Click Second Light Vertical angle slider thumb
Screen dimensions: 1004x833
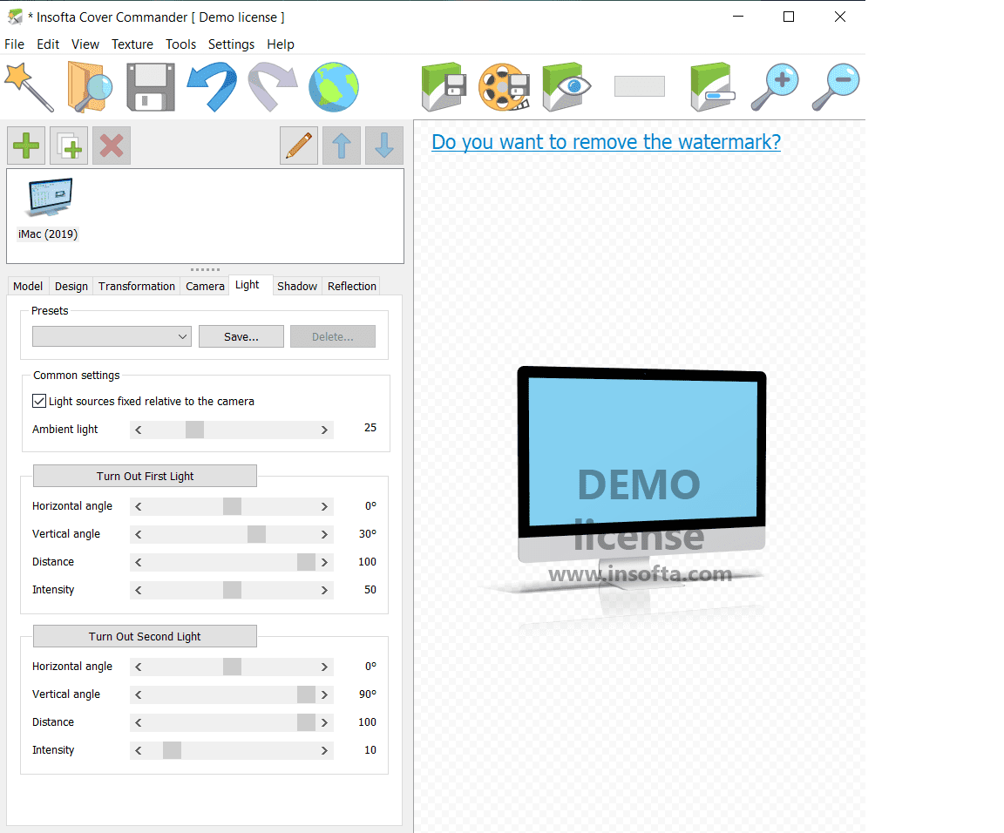(x=306, y=694)
